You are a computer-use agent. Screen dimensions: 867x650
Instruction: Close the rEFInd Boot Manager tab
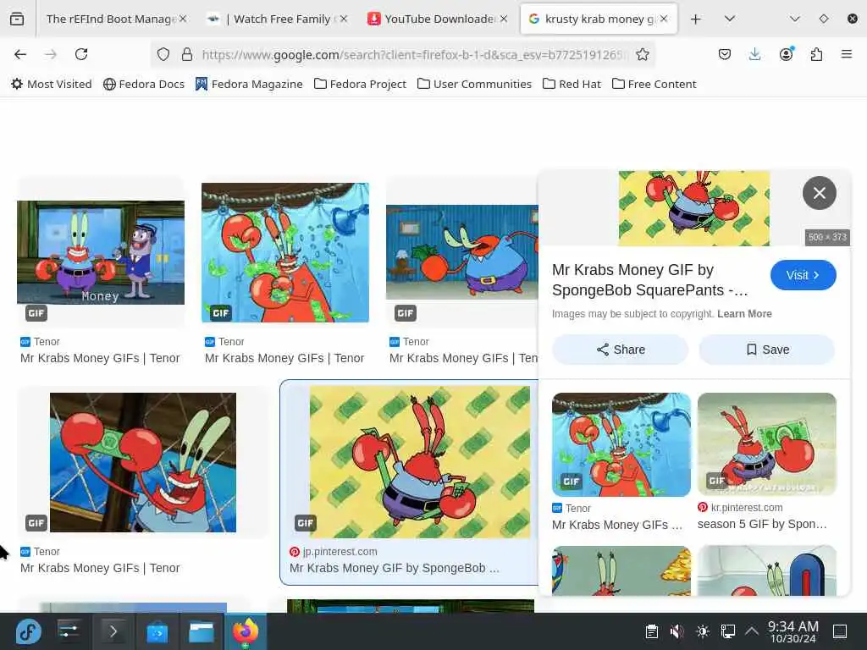point(183,19)
